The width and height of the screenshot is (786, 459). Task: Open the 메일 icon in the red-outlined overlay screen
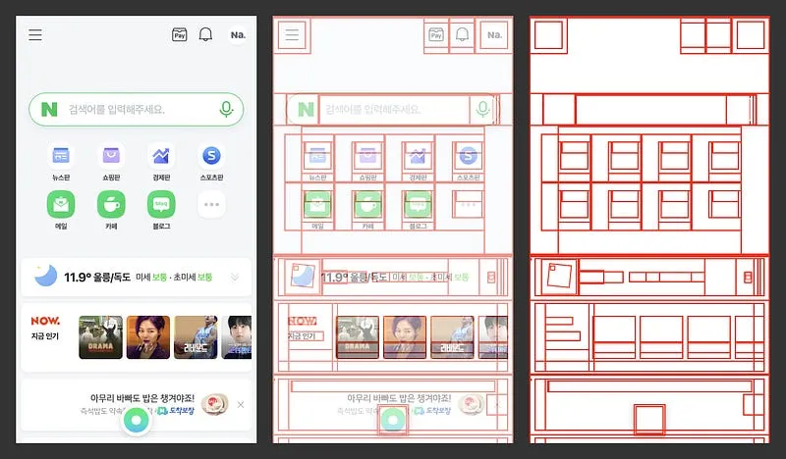pos(317,204)
